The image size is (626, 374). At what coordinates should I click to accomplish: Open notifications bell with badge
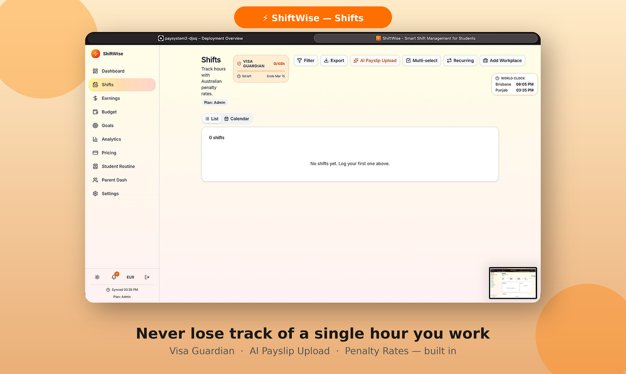(x=114, y=277)
